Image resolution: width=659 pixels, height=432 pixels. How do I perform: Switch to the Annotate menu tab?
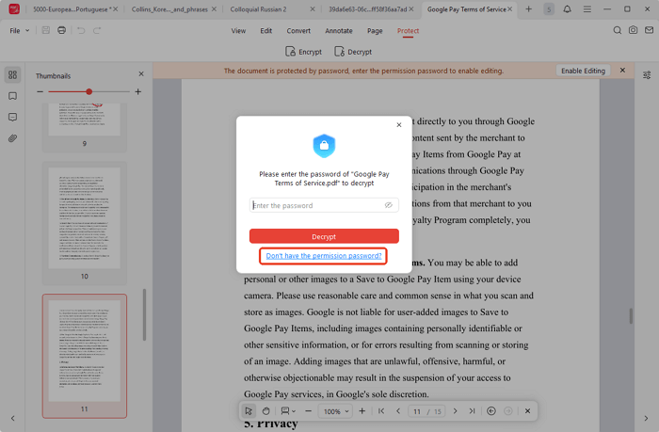pyautogui.click(x=338, y=30)
